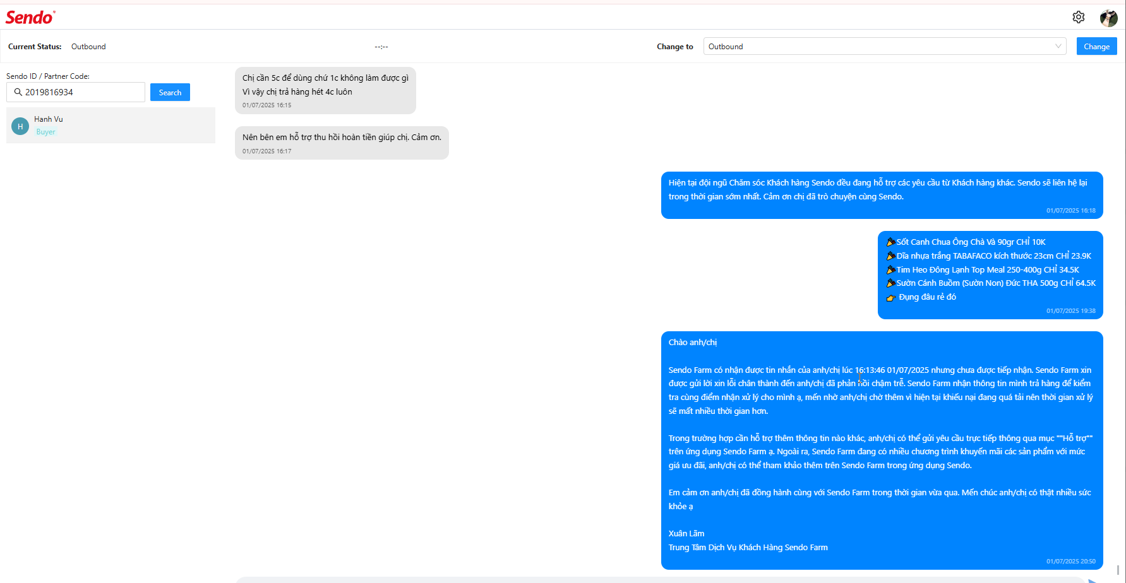Click the Current Status Outbound label
Image resolution: width=1126 pixels, height=583 pixels.
pos(88,47)
